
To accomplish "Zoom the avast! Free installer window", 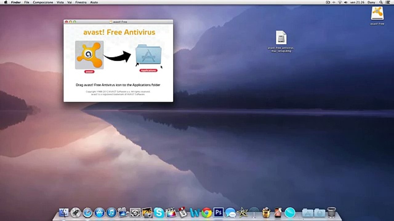I will [74, 22].
